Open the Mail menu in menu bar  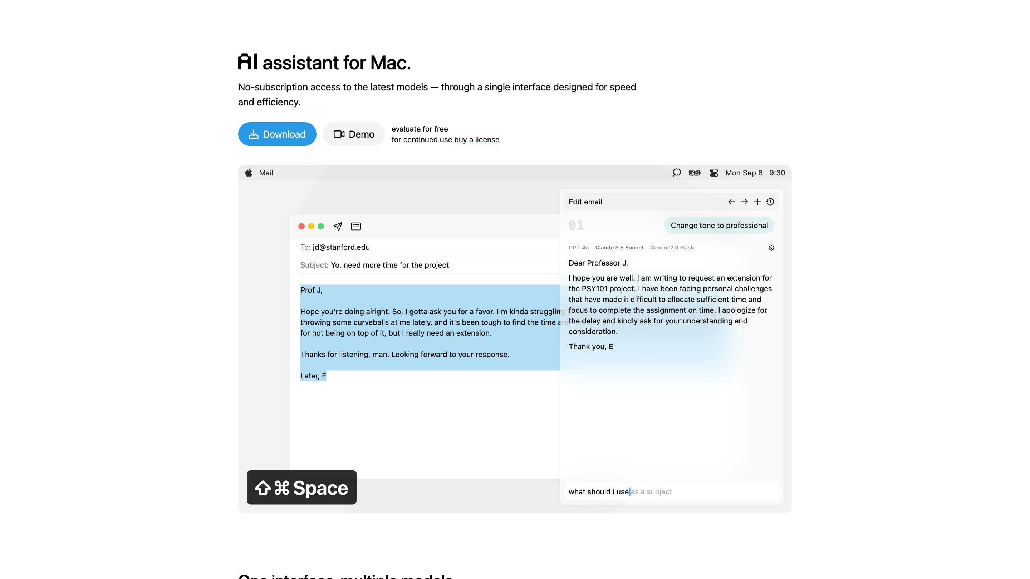(266, 173)
